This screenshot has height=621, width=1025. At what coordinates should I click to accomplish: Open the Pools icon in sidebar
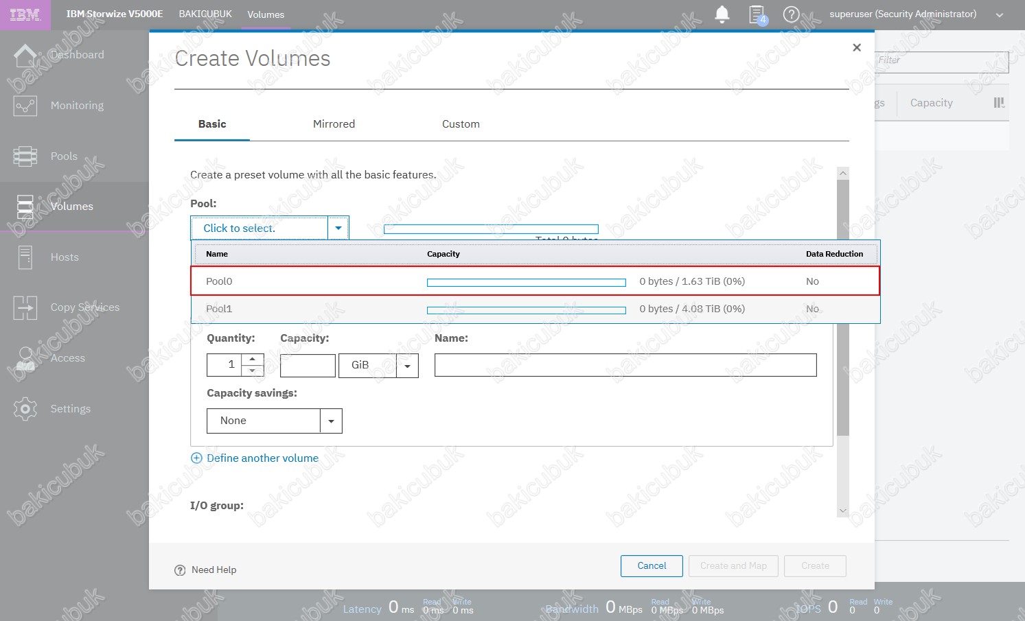tap(25, 156)
